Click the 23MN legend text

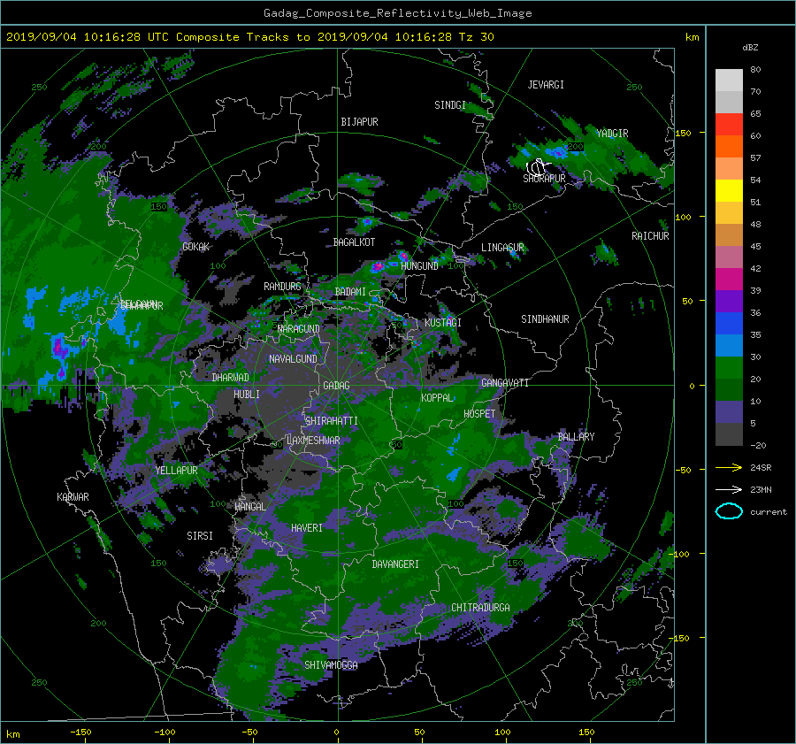pos(761,490)
